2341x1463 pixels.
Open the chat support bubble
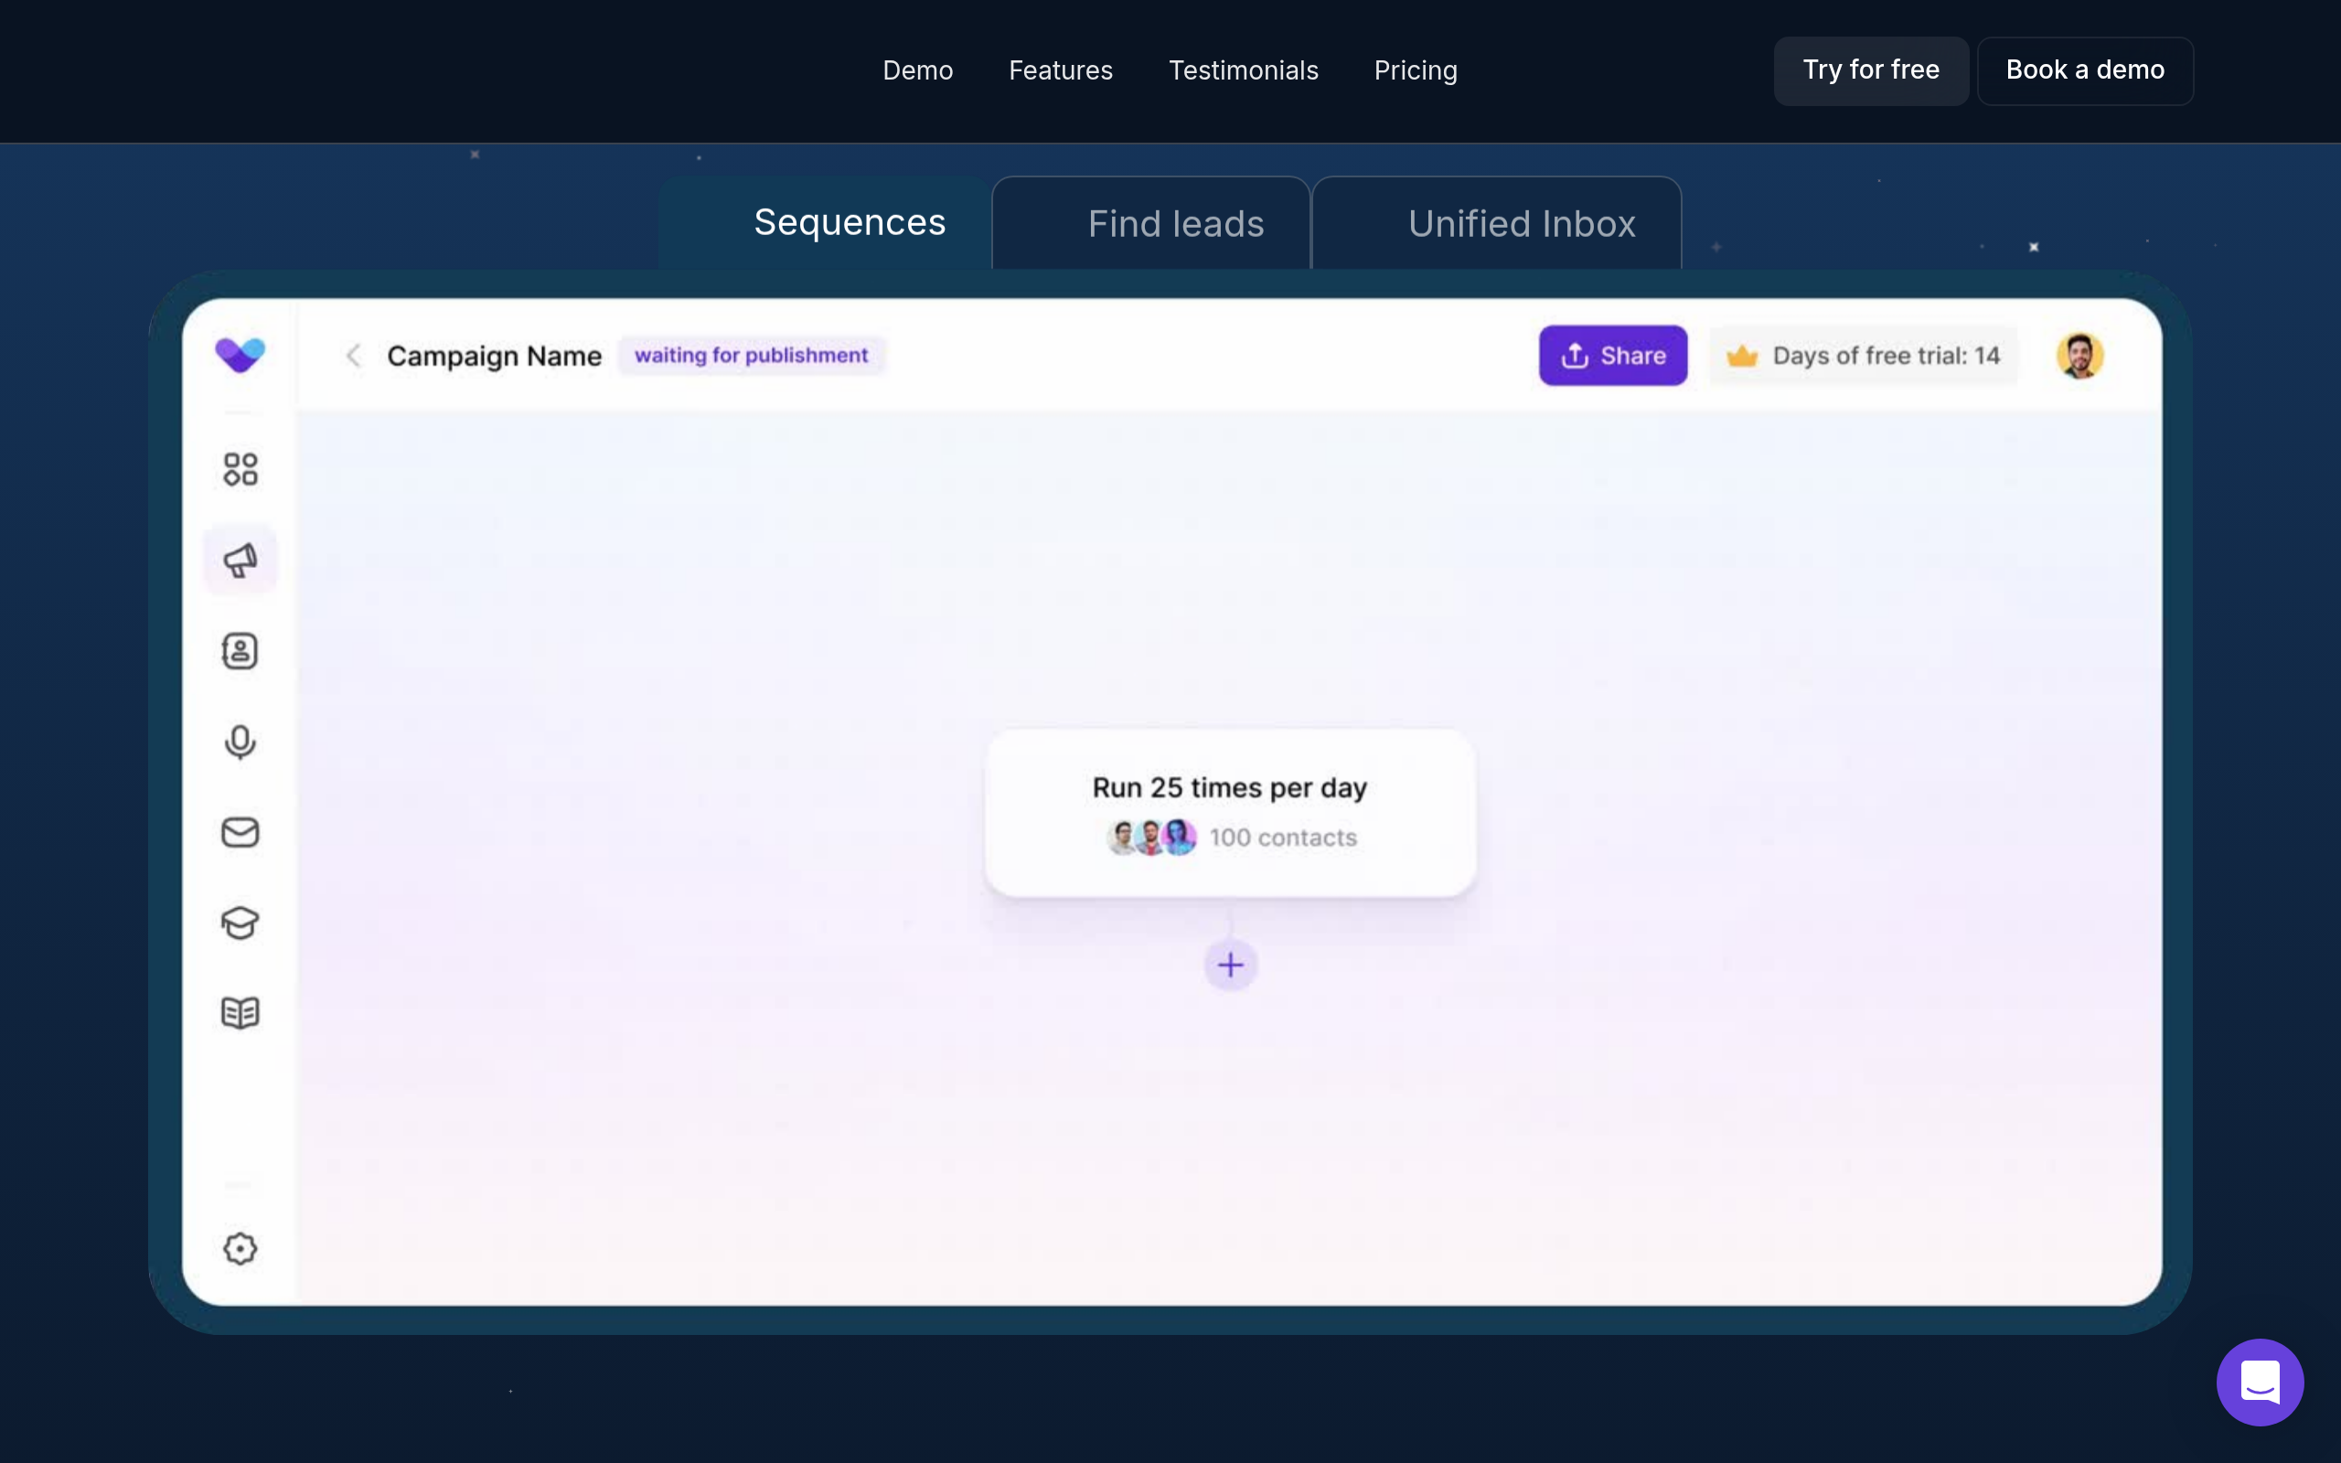[2259, 1382]
